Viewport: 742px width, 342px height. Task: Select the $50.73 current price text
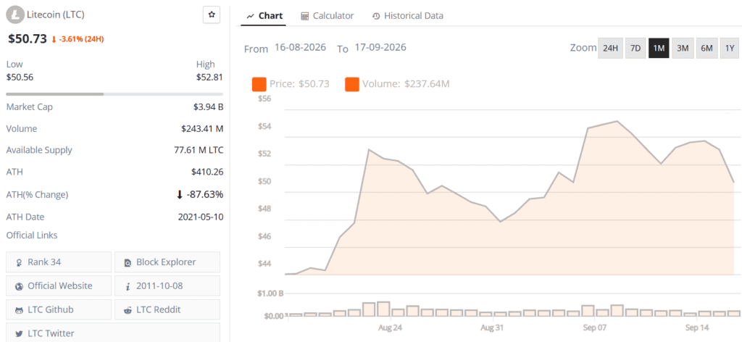[x=28, y=39]
